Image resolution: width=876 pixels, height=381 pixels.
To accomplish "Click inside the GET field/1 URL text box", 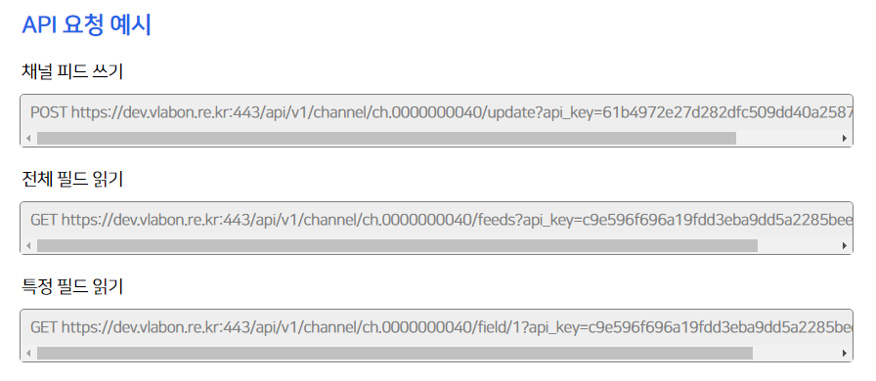I will point(436,327).
